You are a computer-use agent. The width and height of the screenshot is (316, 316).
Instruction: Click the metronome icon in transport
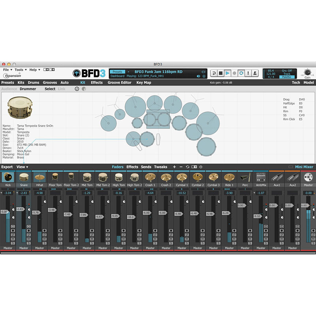click(255, 73)
